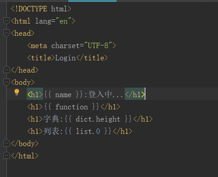Click the Login title text
Screen dimensions: 218x177
pyautogui.click(x=65, y=58)
